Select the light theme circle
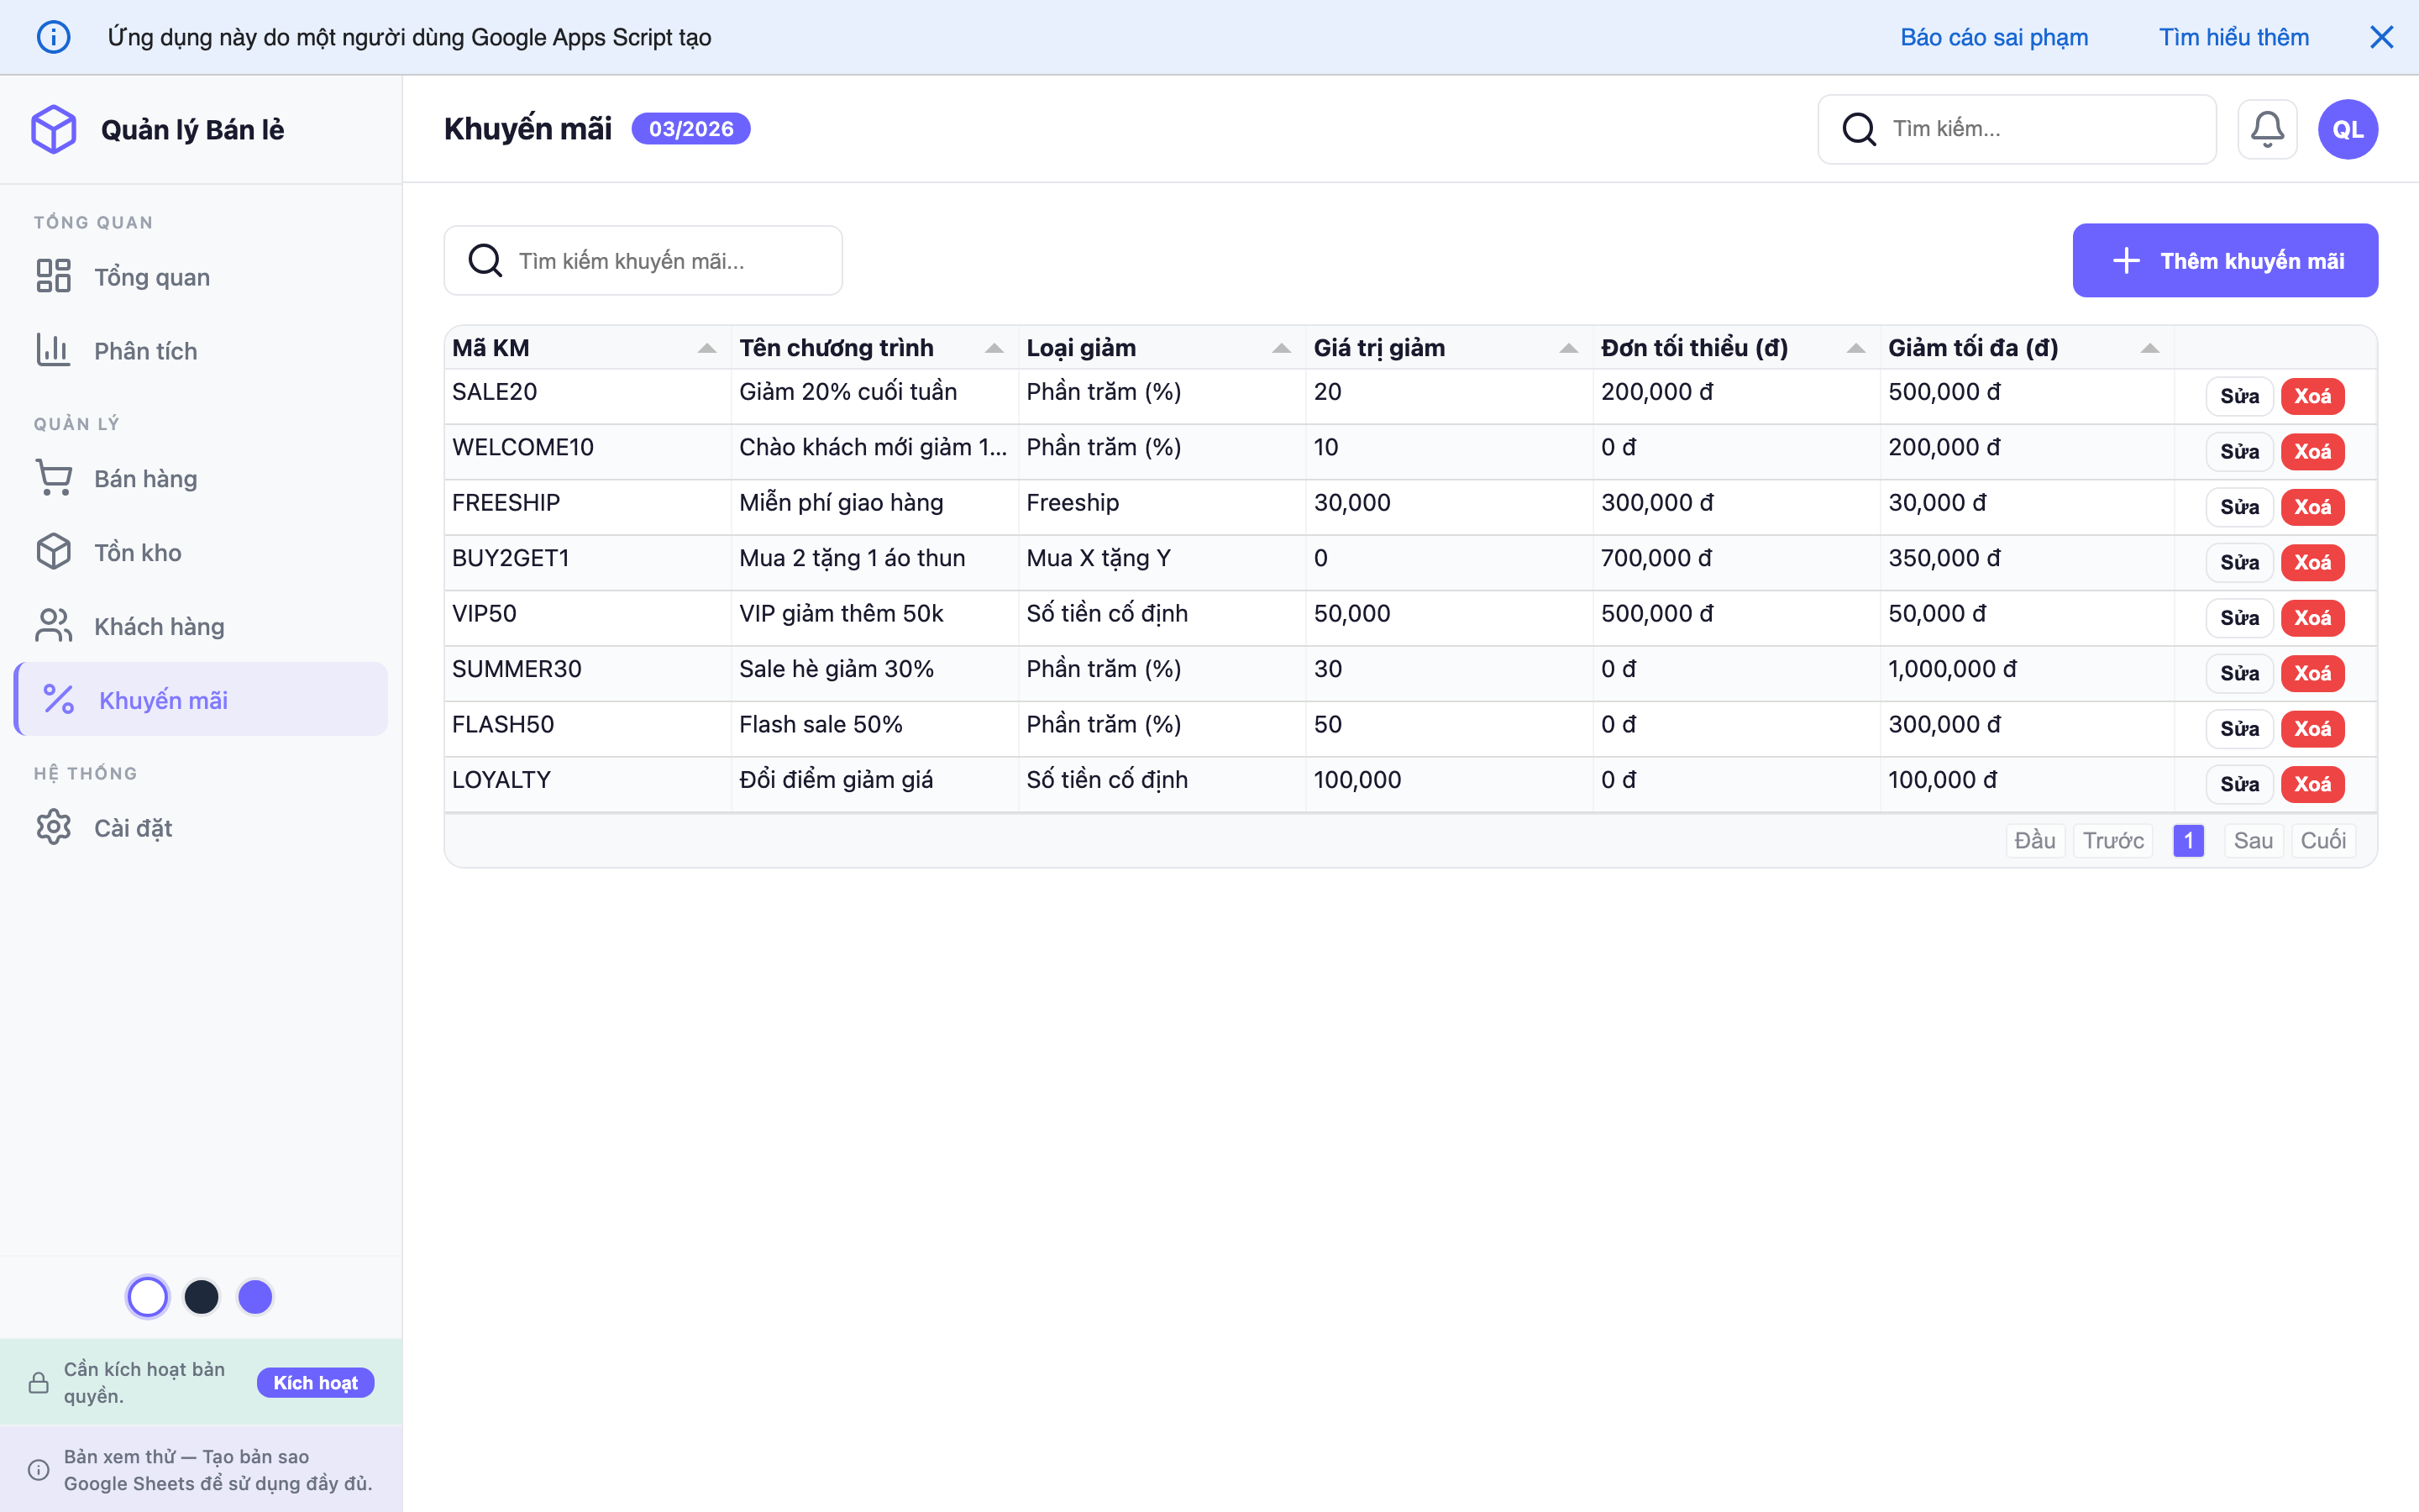The width and height of the screenshot is (2419, 1512). click(148, 1296)
